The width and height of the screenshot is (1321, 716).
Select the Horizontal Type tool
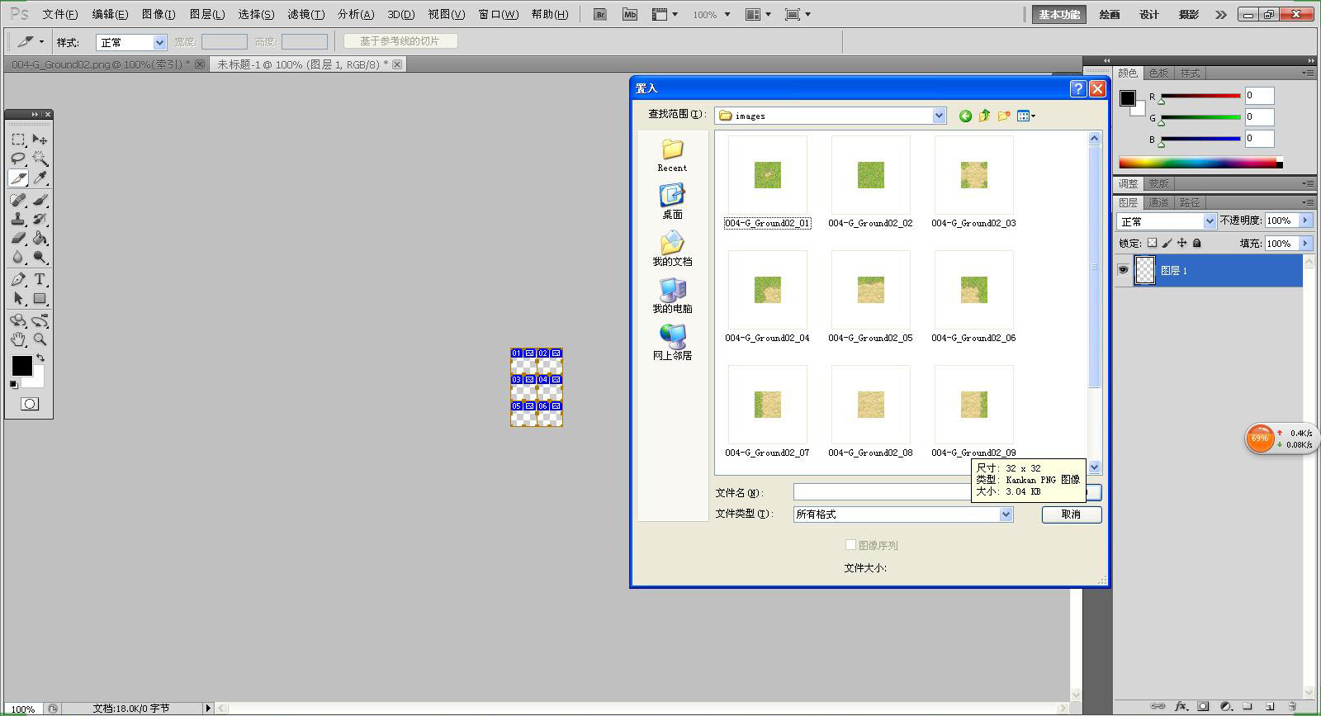tap(40, 279)
